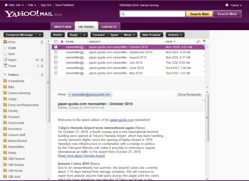The height and width of the screenshot is (181, 249).
Task: Refresh the Inbox with the reload icon
Action: [x=42, y=42]
